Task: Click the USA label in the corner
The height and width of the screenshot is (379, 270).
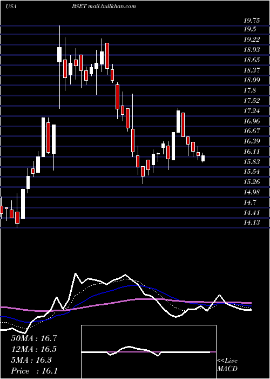Action: (x=11, y=6)
